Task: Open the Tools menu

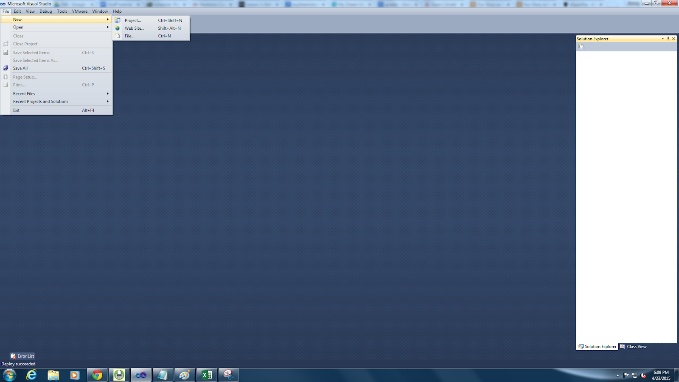Action: (x=62, y=11)
